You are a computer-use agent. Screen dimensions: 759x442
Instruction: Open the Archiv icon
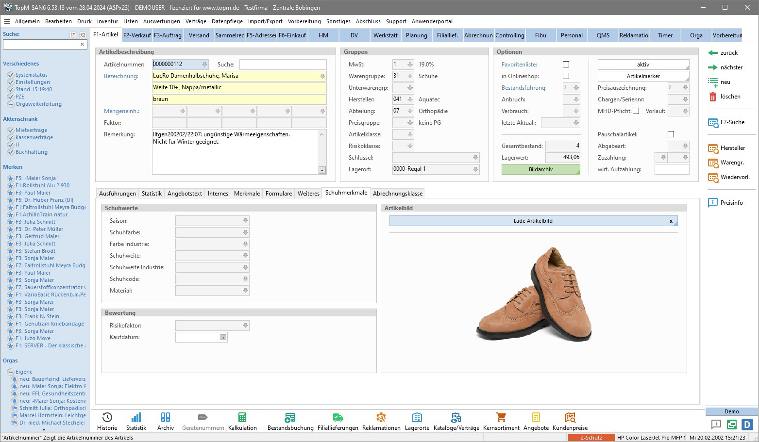(x=166, y=417)
